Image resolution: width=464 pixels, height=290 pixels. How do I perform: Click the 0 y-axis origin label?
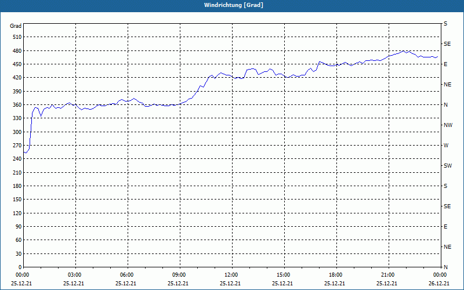(x=20, y=267)
